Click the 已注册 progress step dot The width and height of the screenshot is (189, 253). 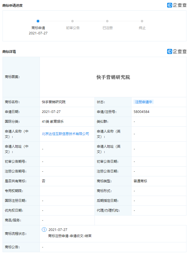(107, 21)
